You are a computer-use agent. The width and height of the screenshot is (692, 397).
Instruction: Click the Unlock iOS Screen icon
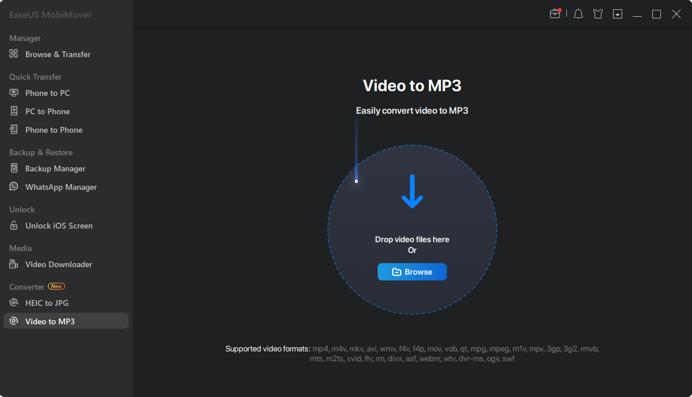[x=14, y=226]
